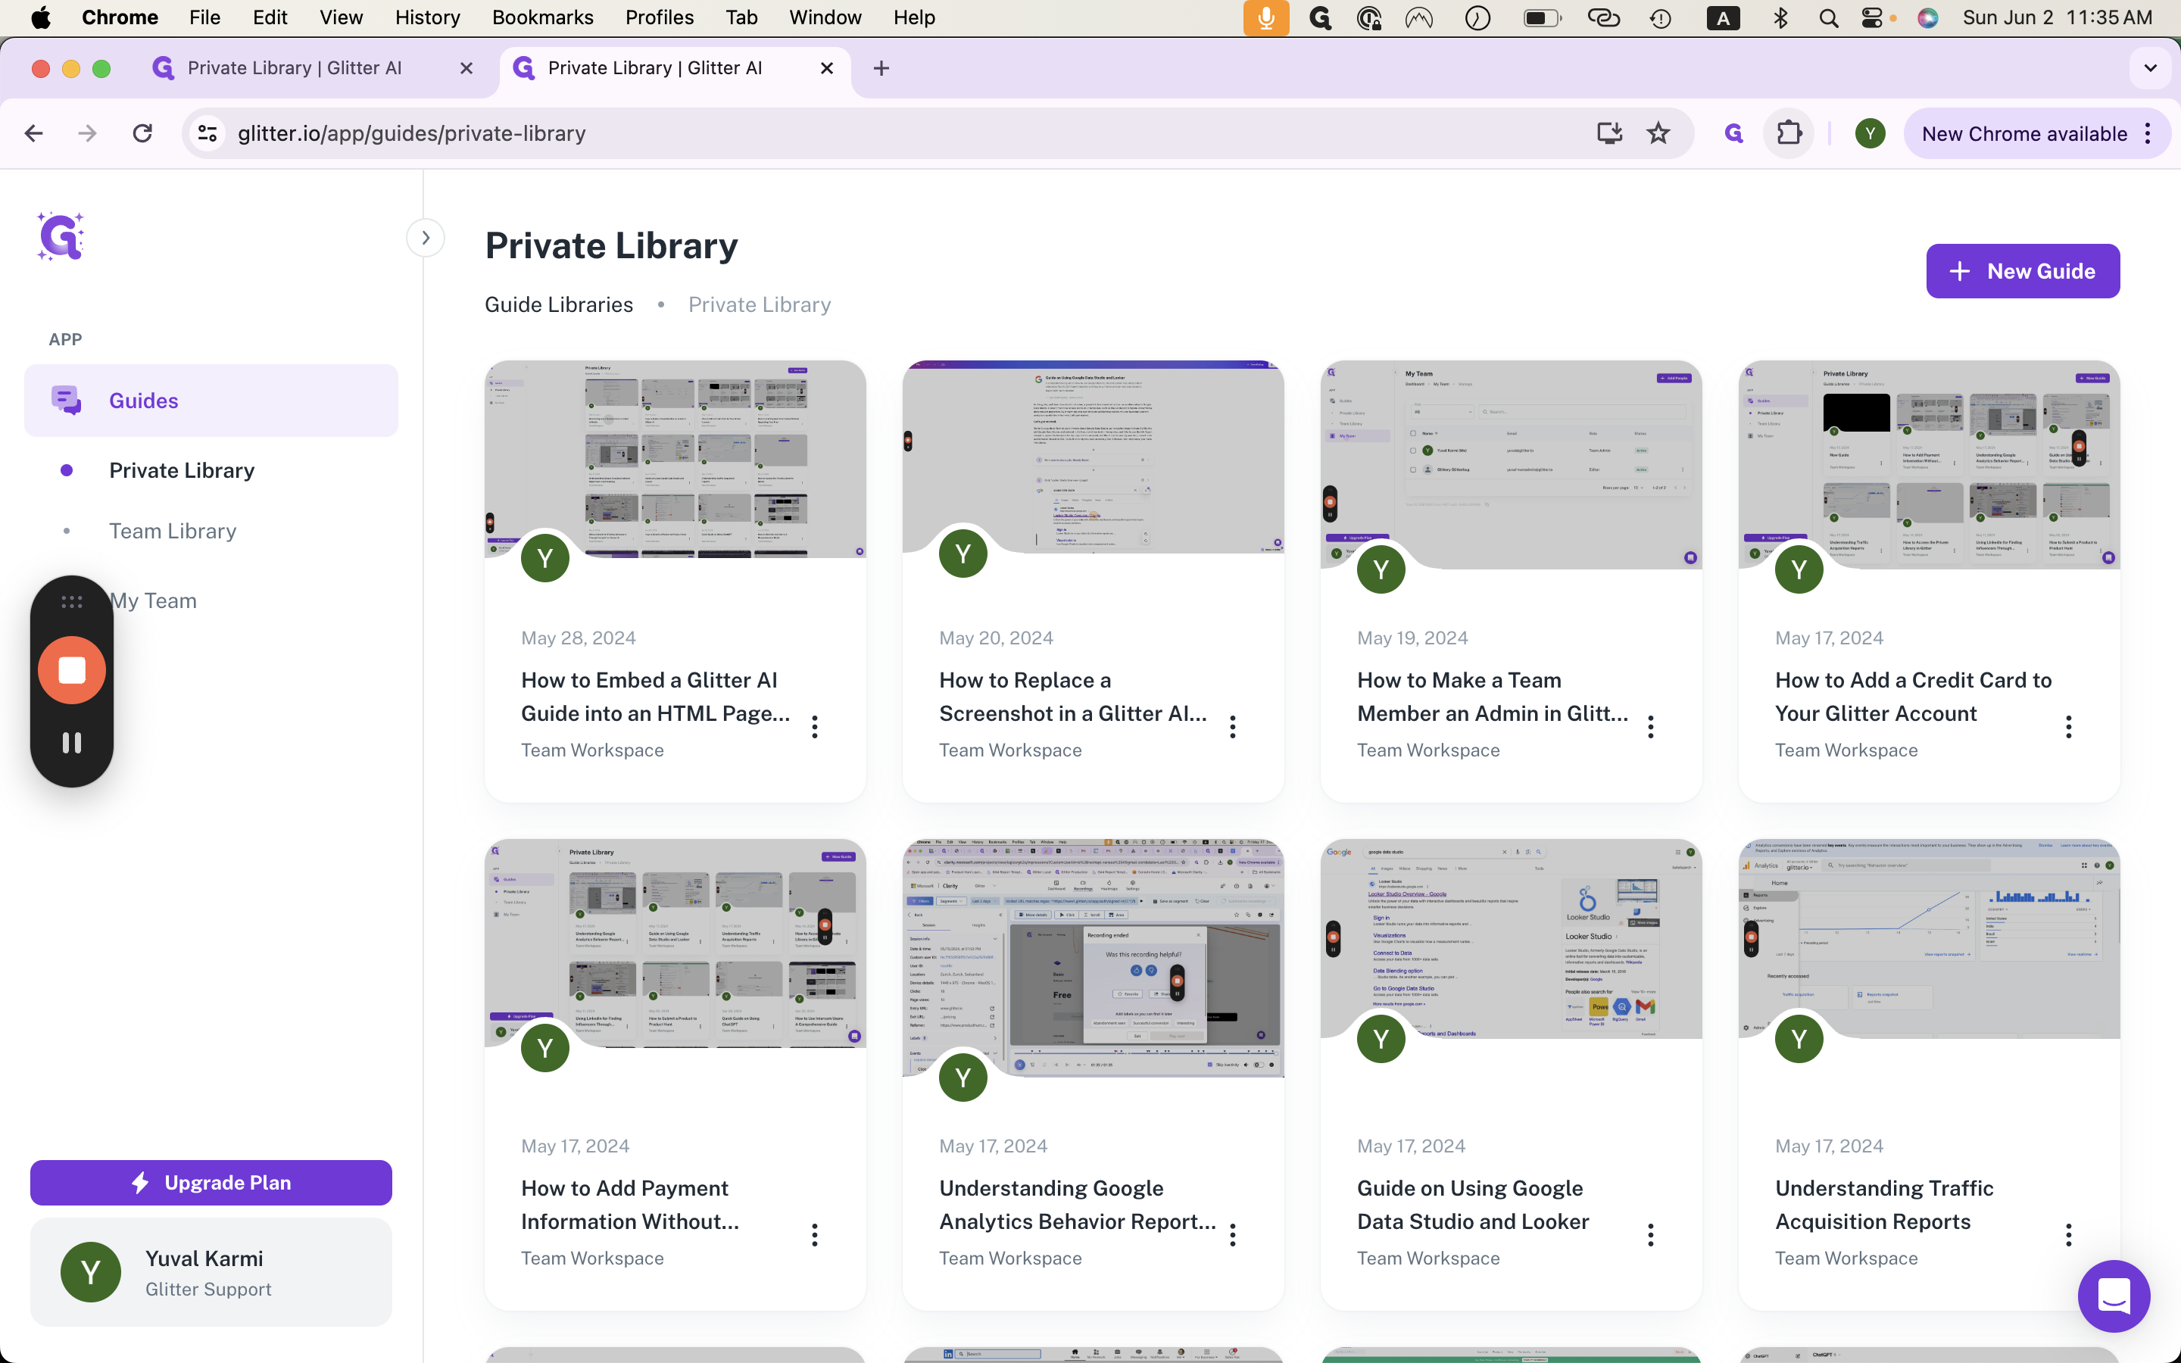Open the chat support bubble
The height and width of the screenshot is (1363, 2181).
click(x=2114, y=1296)
